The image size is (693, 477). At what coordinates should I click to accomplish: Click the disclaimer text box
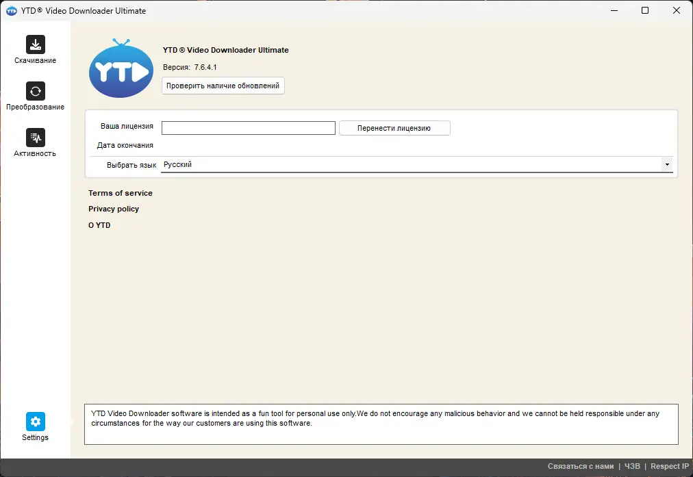point(381,424)
